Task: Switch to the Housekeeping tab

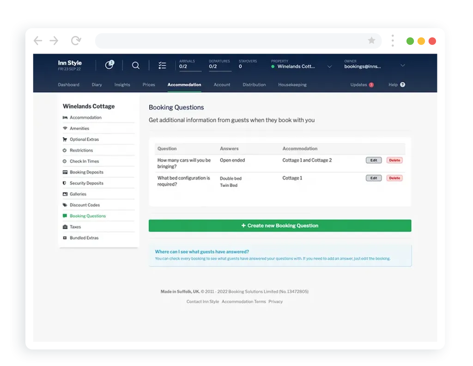Action: point(292,85)
